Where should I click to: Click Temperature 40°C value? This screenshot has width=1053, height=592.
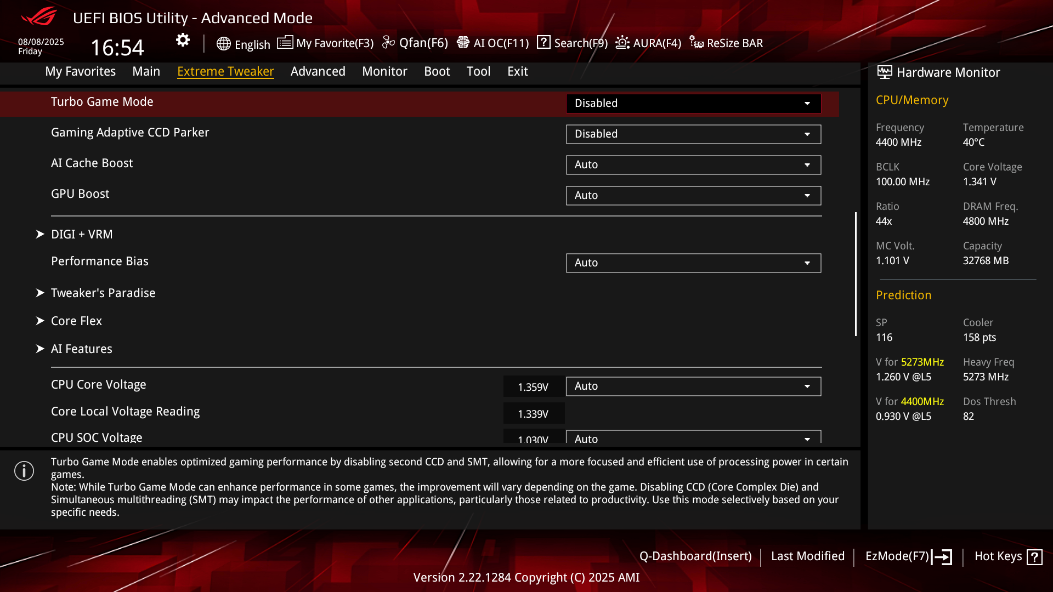(x=973, y=143)
